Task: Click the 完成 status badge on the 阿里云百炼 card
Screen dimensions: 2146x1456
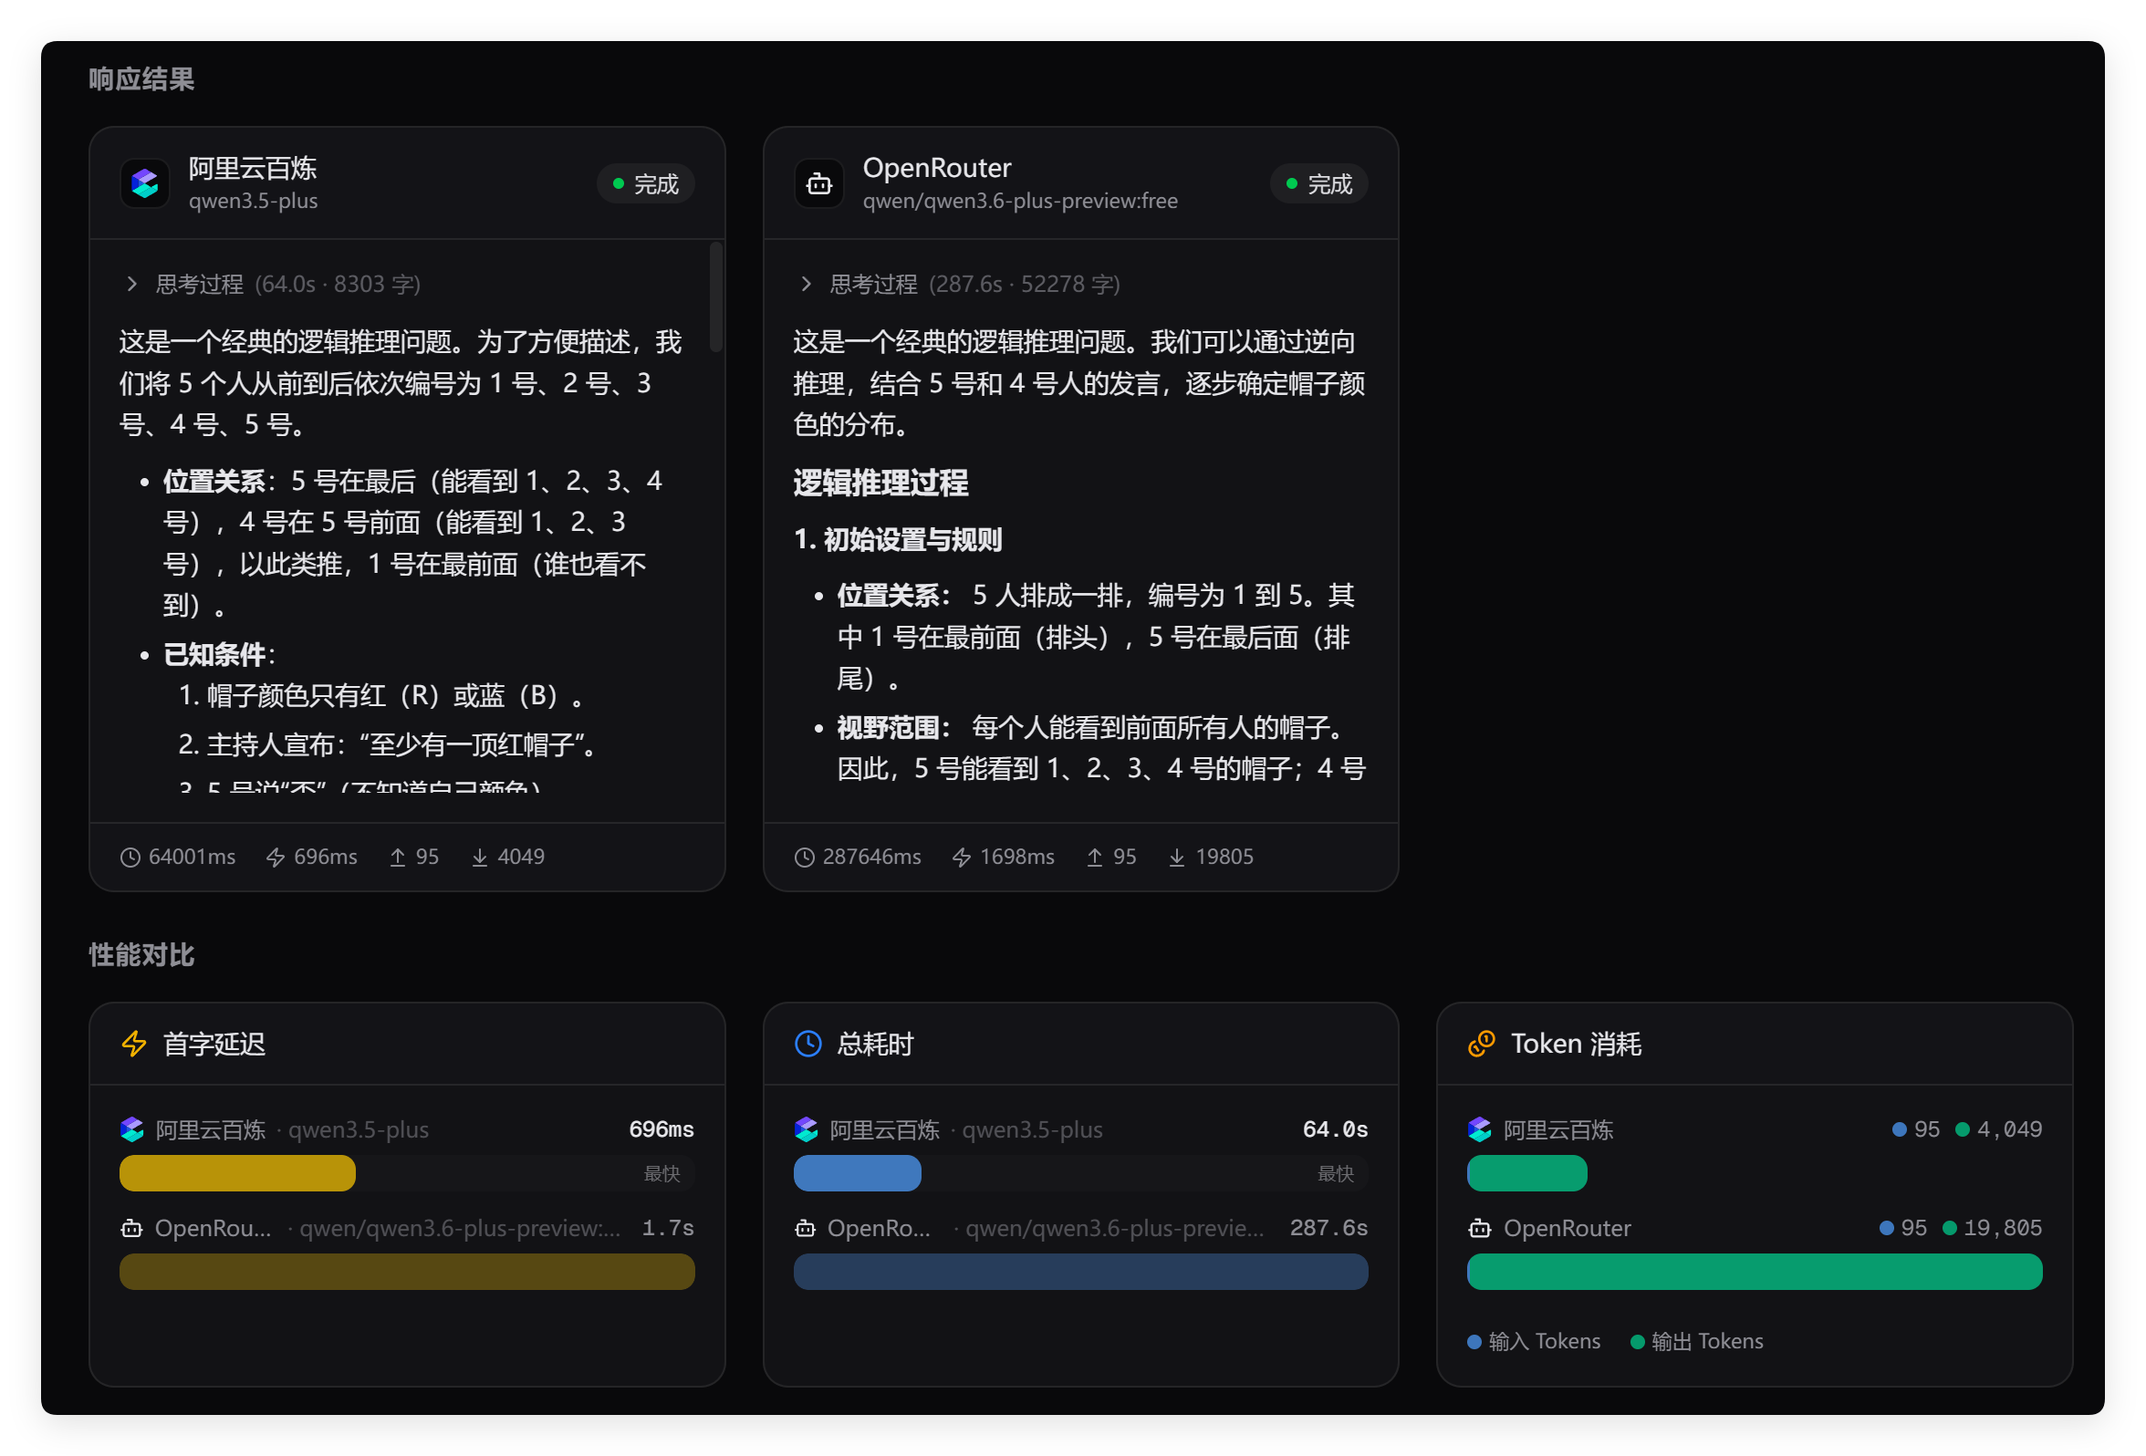Action: 645,183
